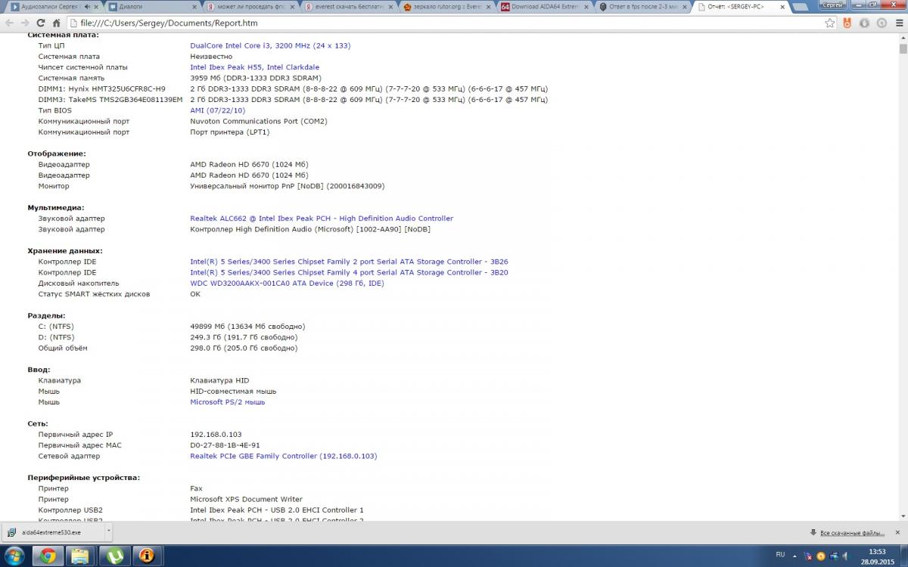Click the vertical scrollbar thumb

pyautogui.click(x=903, y=49)
